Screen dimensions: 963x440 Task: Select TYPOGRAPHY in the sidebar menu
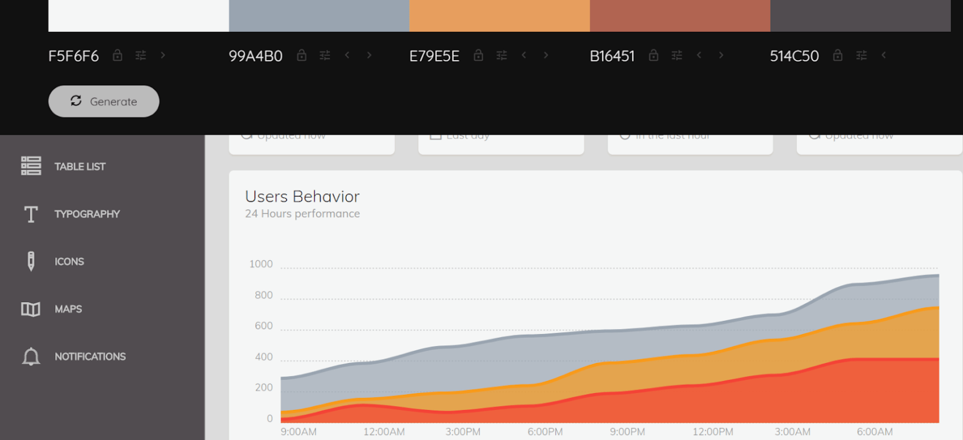pos(88,214)
